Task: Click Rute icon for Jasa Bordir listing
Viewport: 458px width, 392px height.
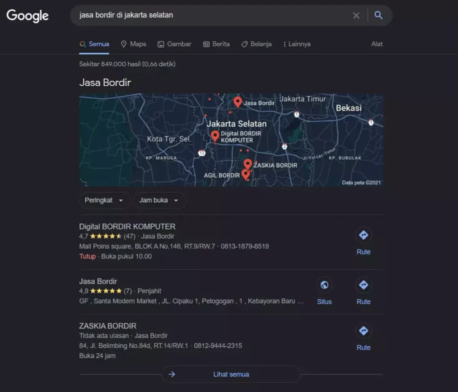Action: tap(363, 285)
